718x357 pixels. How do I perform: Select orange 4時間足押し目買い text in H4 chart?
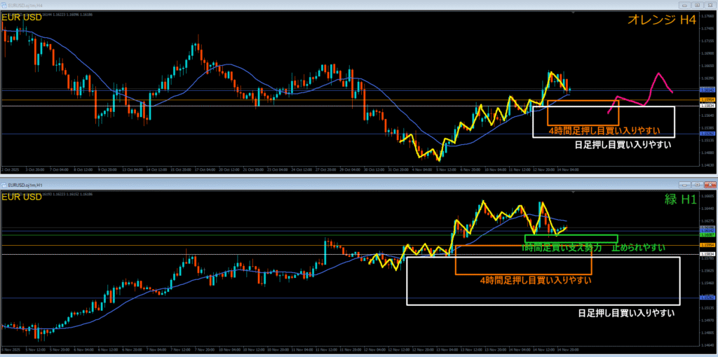[604, 131]
